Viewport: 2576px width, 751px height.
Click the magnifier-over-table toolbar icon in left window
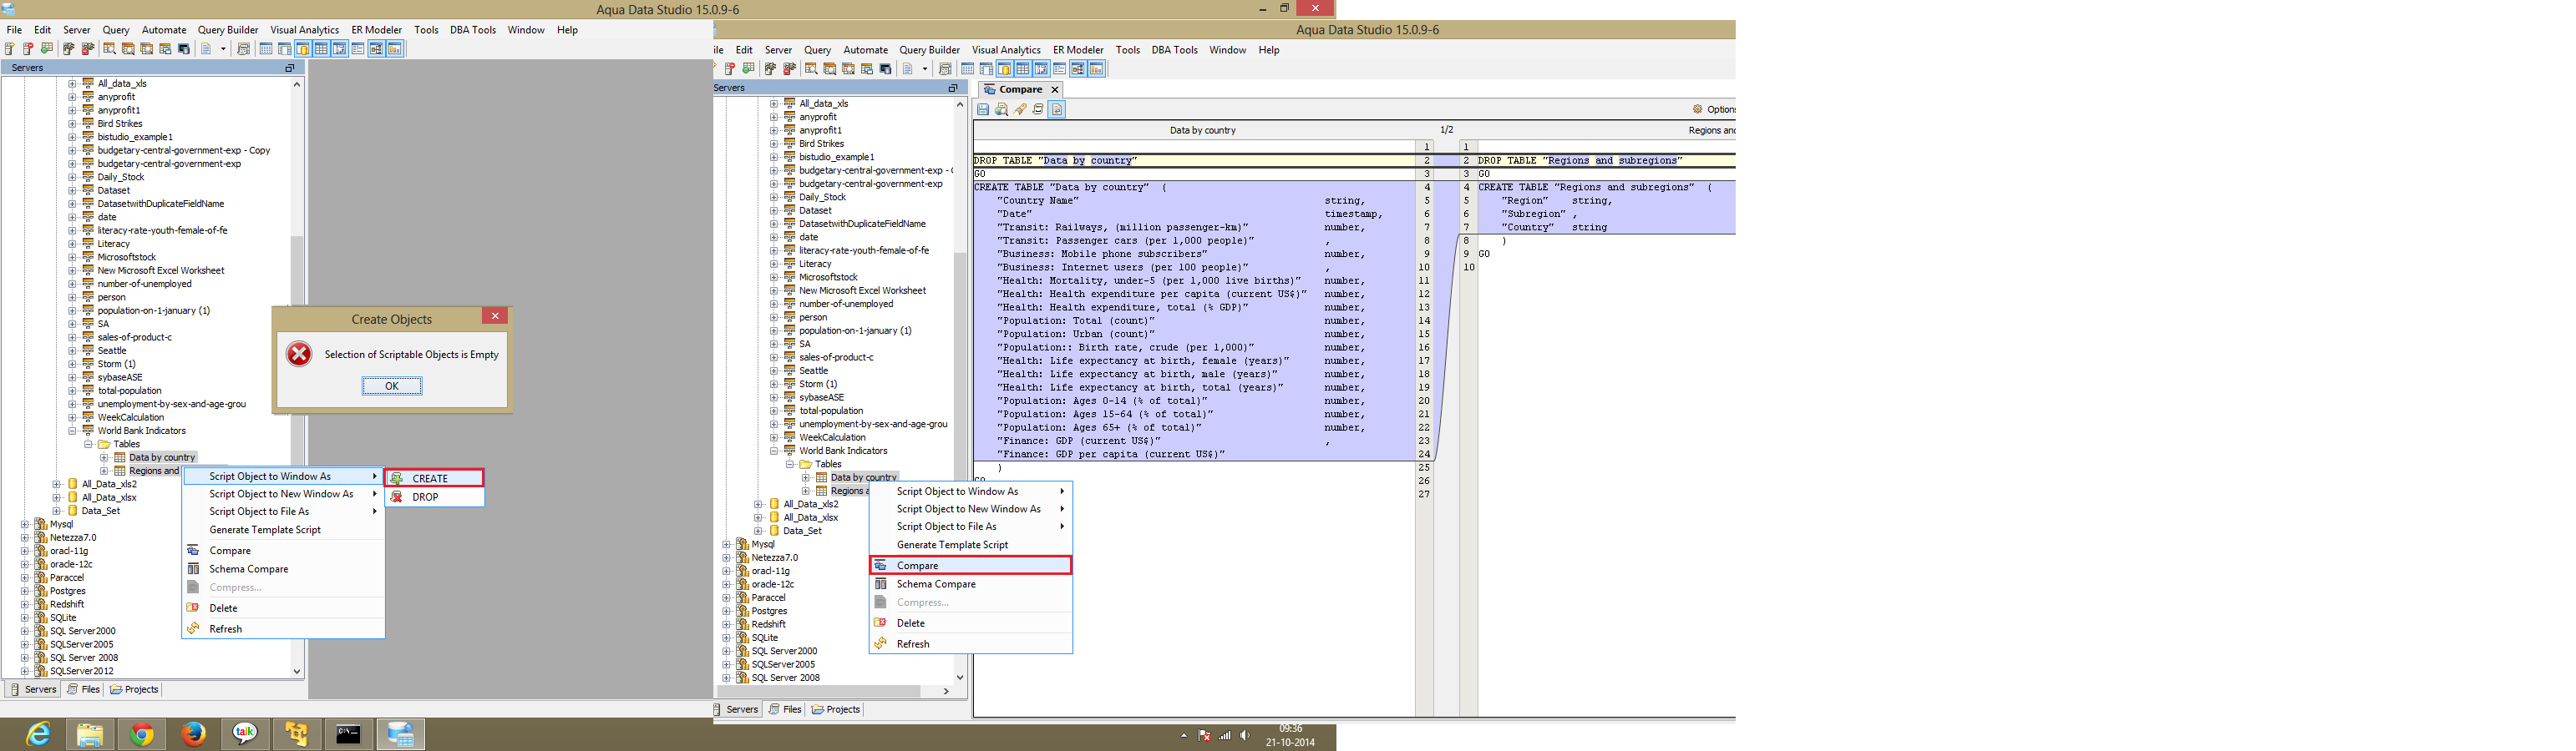[110, 49]
